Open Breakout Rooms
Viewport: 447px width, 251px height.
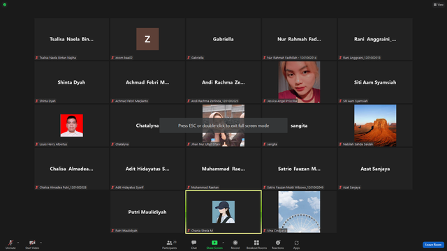click(256, 244)
